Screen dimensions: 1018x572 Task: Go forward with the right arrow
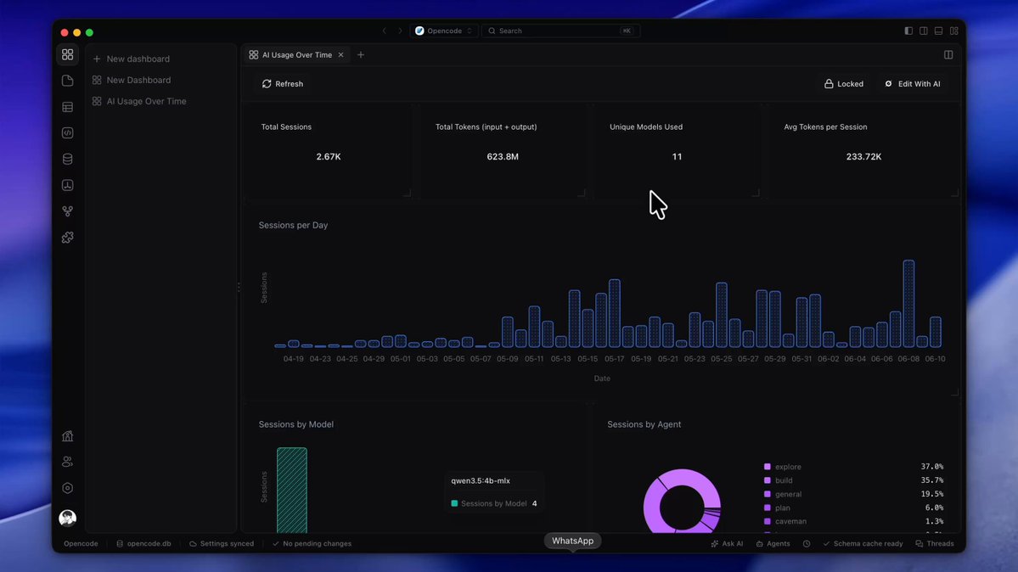tap(400, 31)
